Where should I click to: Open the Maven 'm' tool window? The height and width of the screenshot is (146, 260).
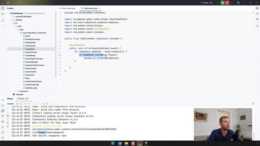pos(257,13)
